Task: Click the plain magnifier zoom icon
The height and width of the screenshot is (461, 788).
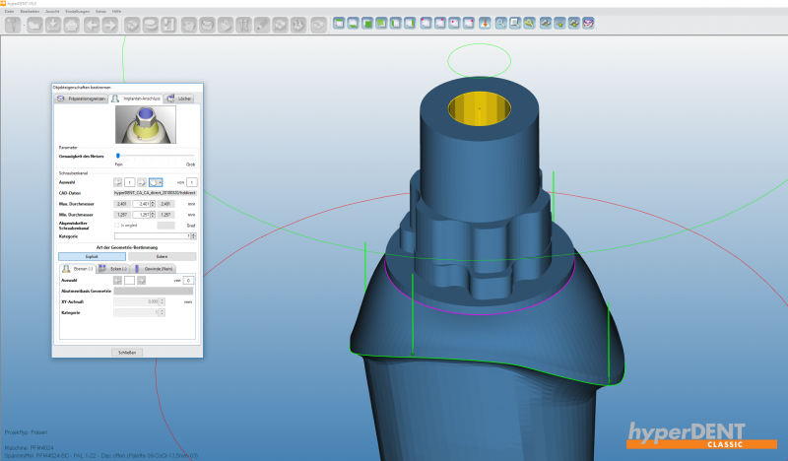Action: coord(500,23)
